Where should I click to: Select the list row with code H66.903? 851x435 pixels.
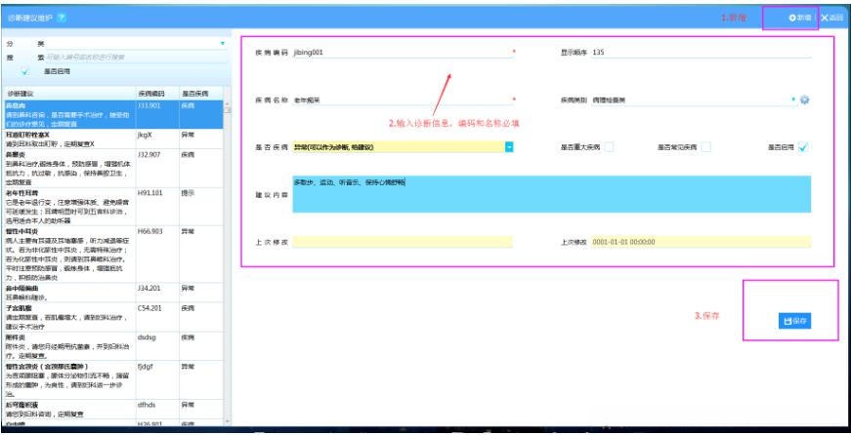113,254
